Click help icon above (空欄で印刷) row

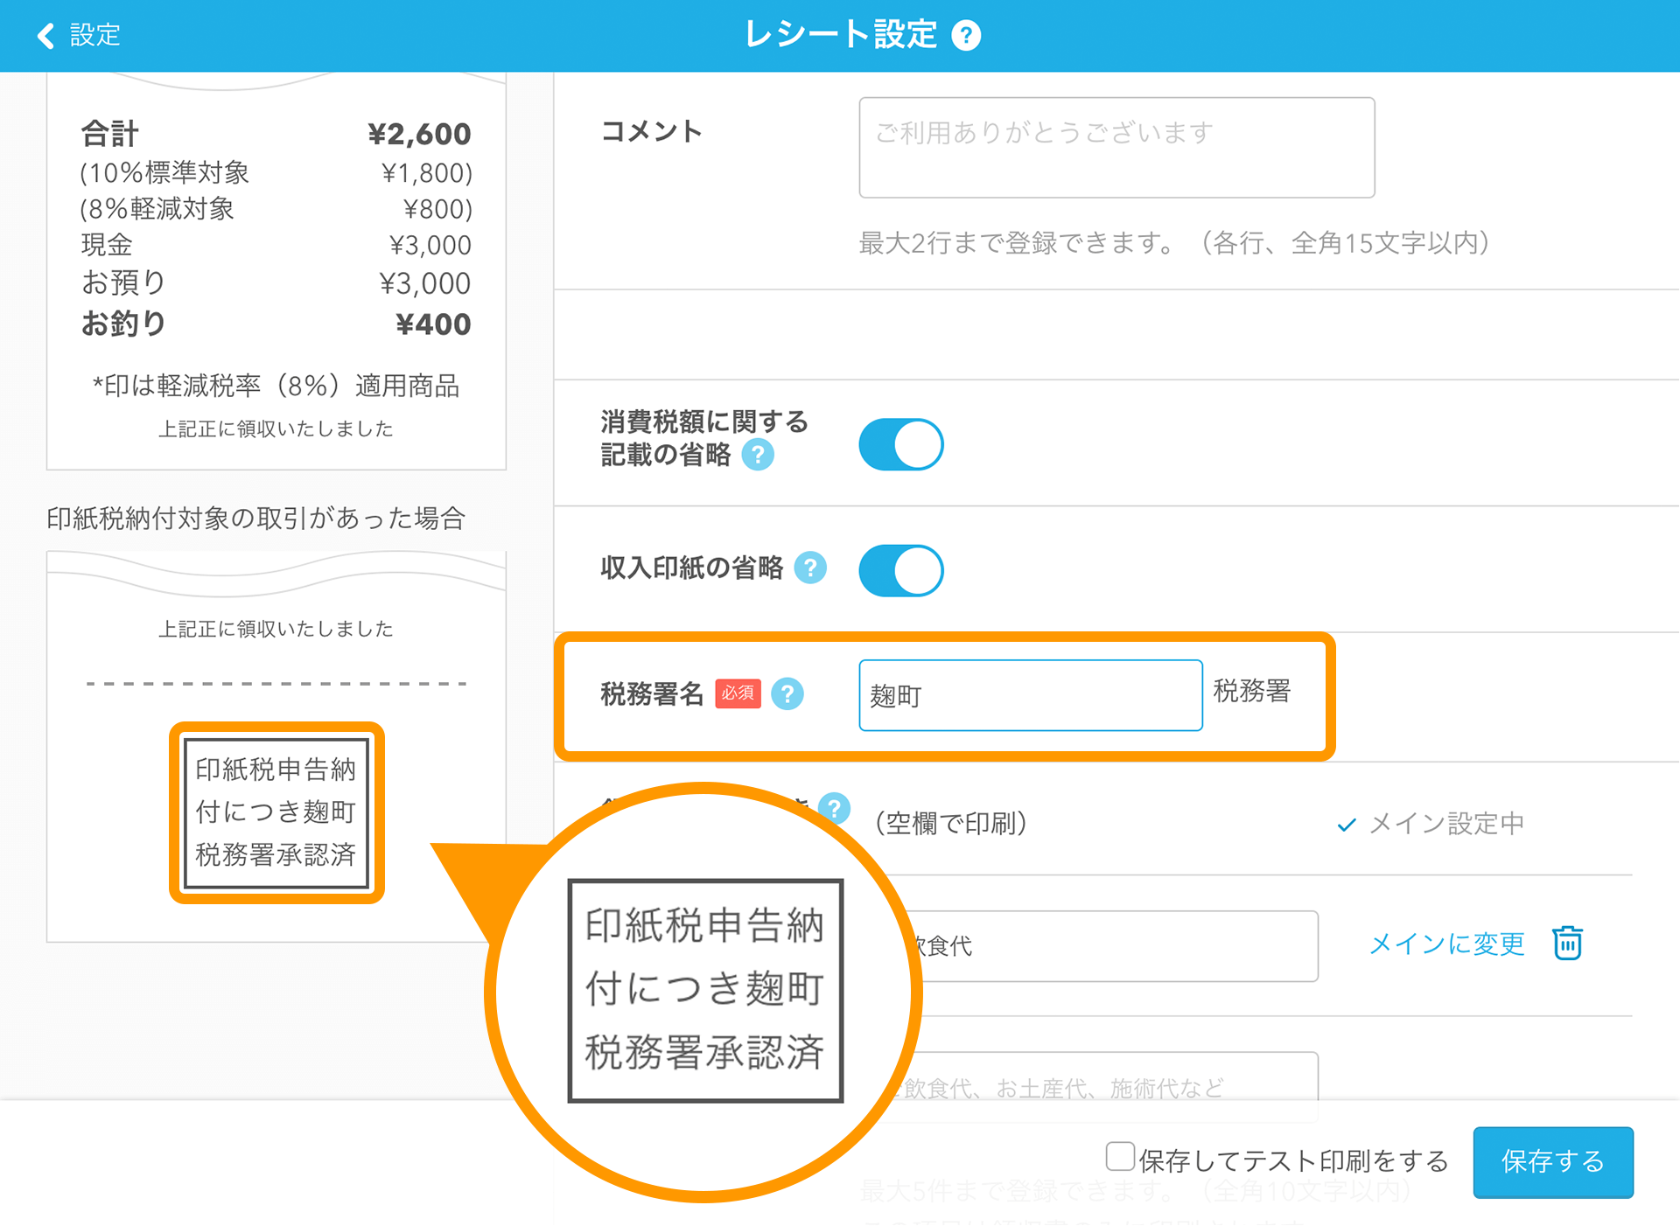836,806
